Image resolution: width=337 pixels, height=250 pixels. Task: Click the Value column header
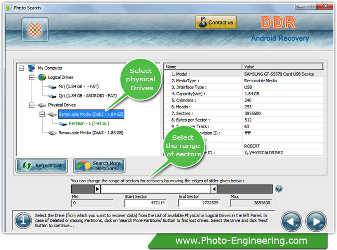tap(283, 67)
